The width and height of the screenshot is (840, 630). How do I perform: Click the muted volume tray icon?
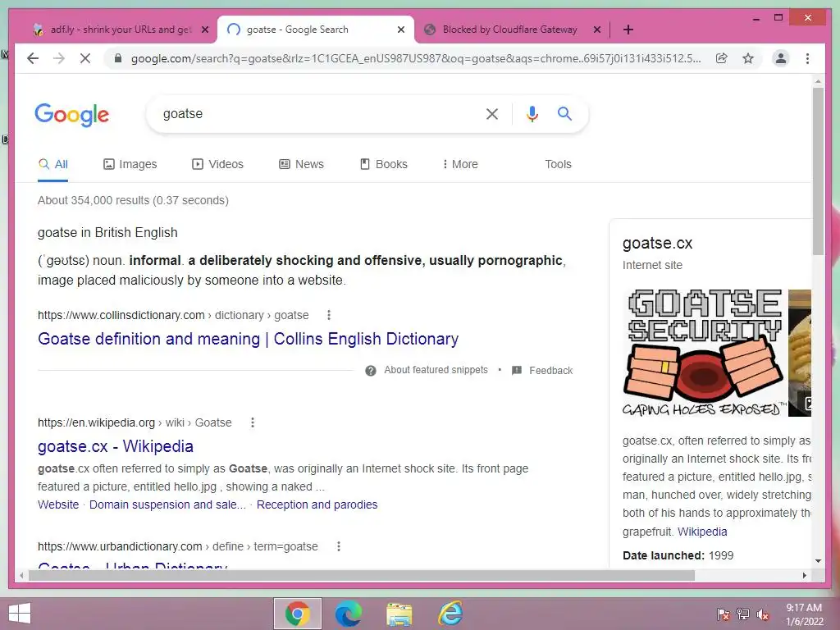(762, 614)
